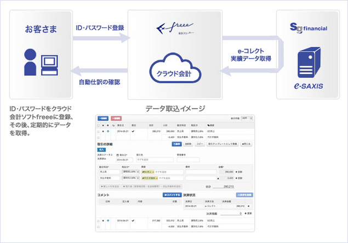Open the 表示件数 20件 dropdown
The image size is (348, 243).
[x=247, y=118]
